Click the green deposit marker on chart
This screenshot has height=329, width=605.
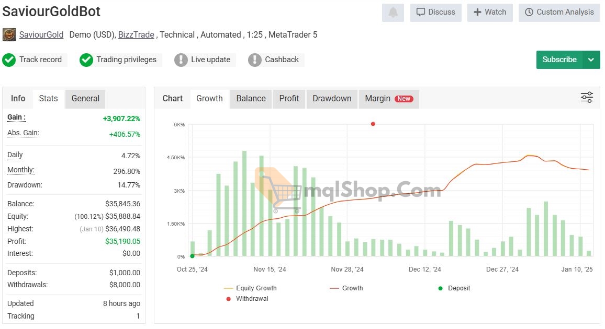[x=193, y=256]
